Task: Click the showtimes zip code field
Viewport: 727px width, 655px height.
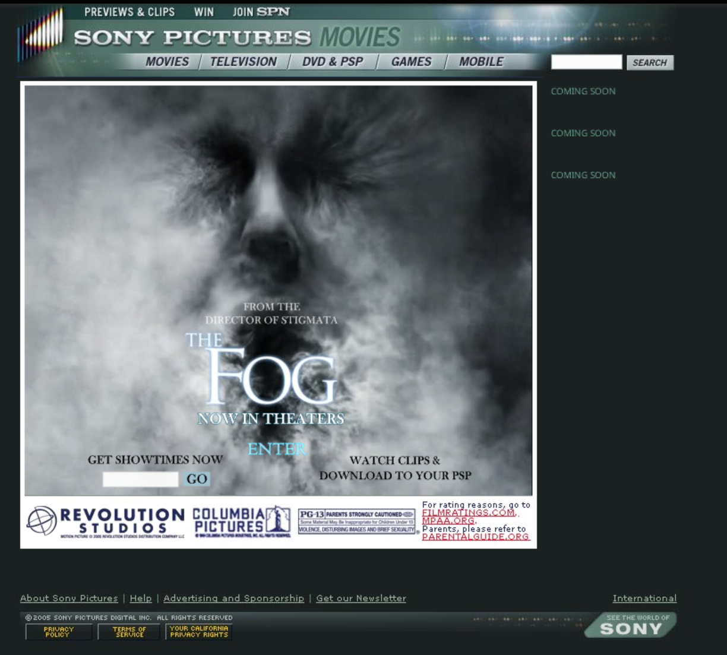Action: click(140, 479)
